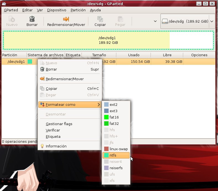Click the Redimensionar/Mover orange arrow toolbar icon

pyautogui.click(x=66, y=19)
